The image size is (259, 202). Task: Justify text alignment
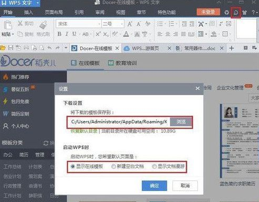(x=184, y=34)
